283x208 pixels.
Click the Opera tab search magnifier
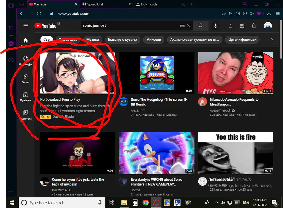click(x=245, y=4)
